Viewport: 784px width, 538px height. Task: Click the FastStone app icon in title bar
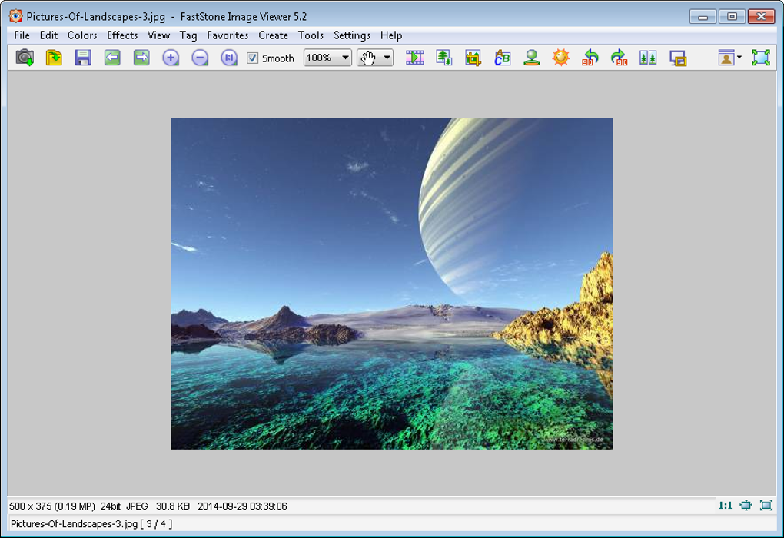[16, 16]
